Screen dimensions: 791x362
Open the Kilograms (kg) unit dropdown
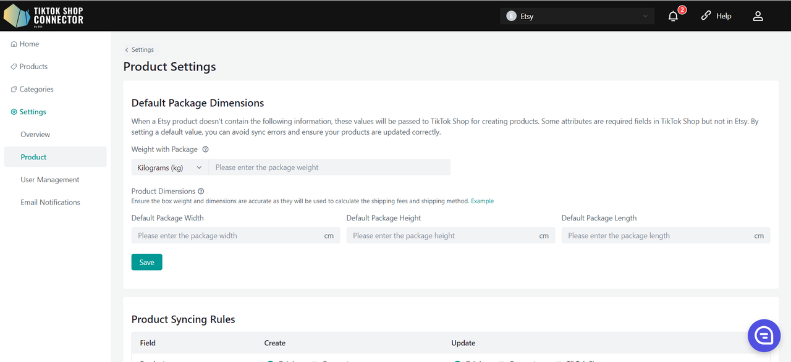170,167
